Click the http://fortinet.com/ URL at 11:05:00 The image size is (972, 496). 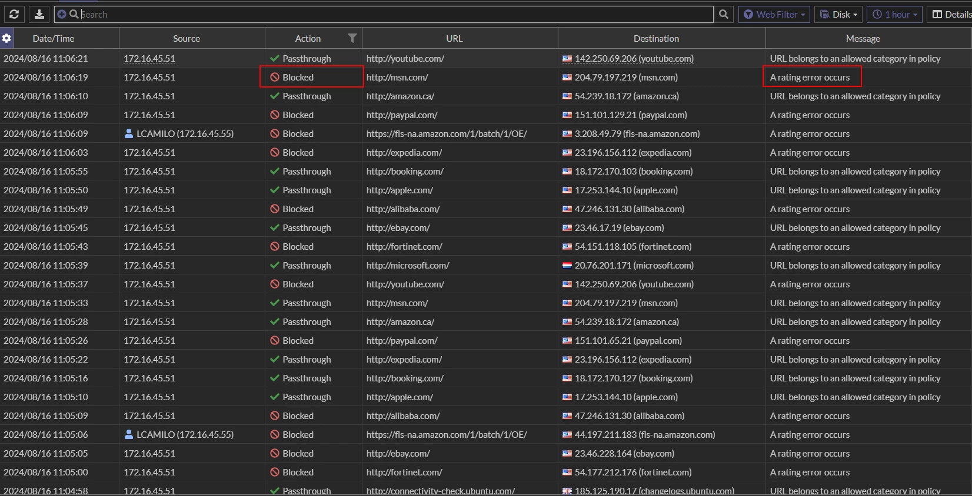[404, 472]
